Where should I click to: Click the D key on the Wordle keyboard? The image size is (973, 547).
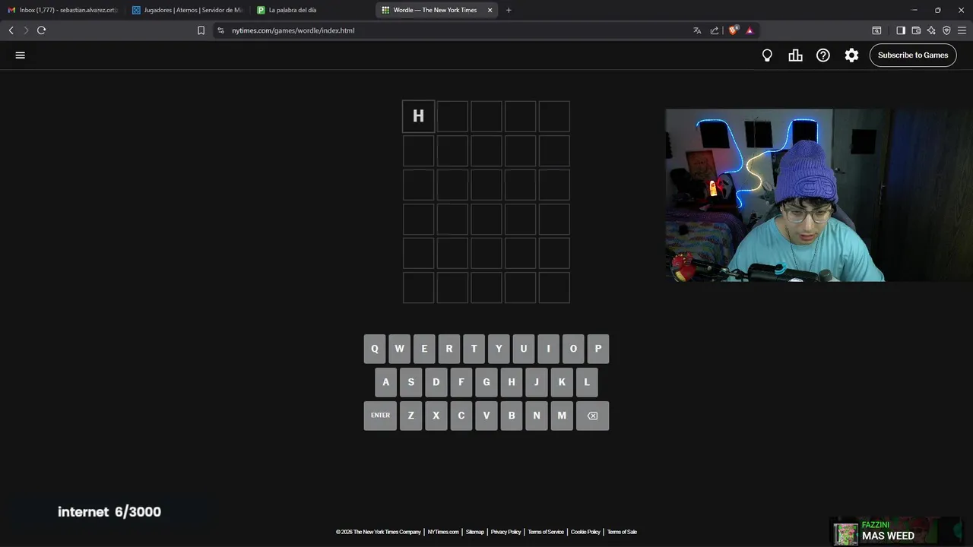[436, 382]
